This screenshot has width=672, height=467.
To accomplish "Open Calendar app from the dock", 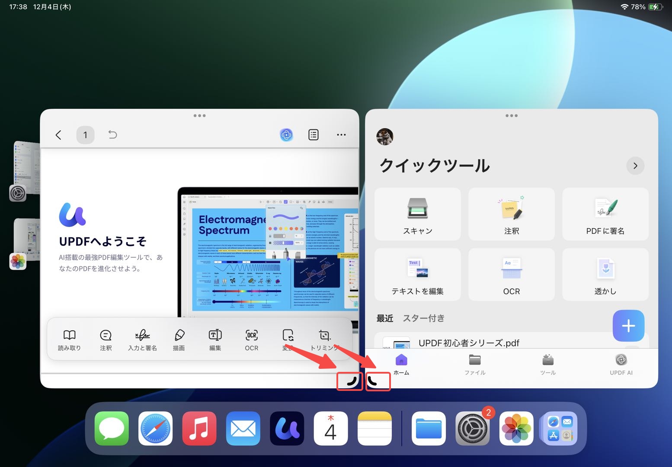I will (331, 429).
